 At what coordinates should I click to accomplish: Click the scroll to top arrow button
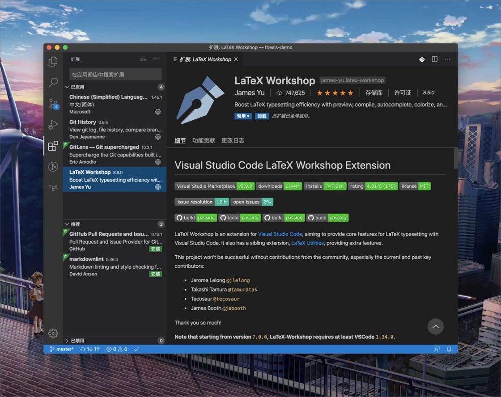(x=436, y=326)
